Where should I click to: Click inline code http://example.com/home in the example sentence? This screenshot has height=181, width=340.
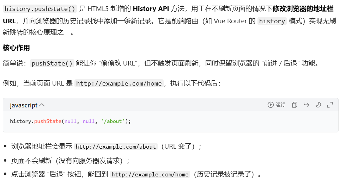[x=119, y=83]
